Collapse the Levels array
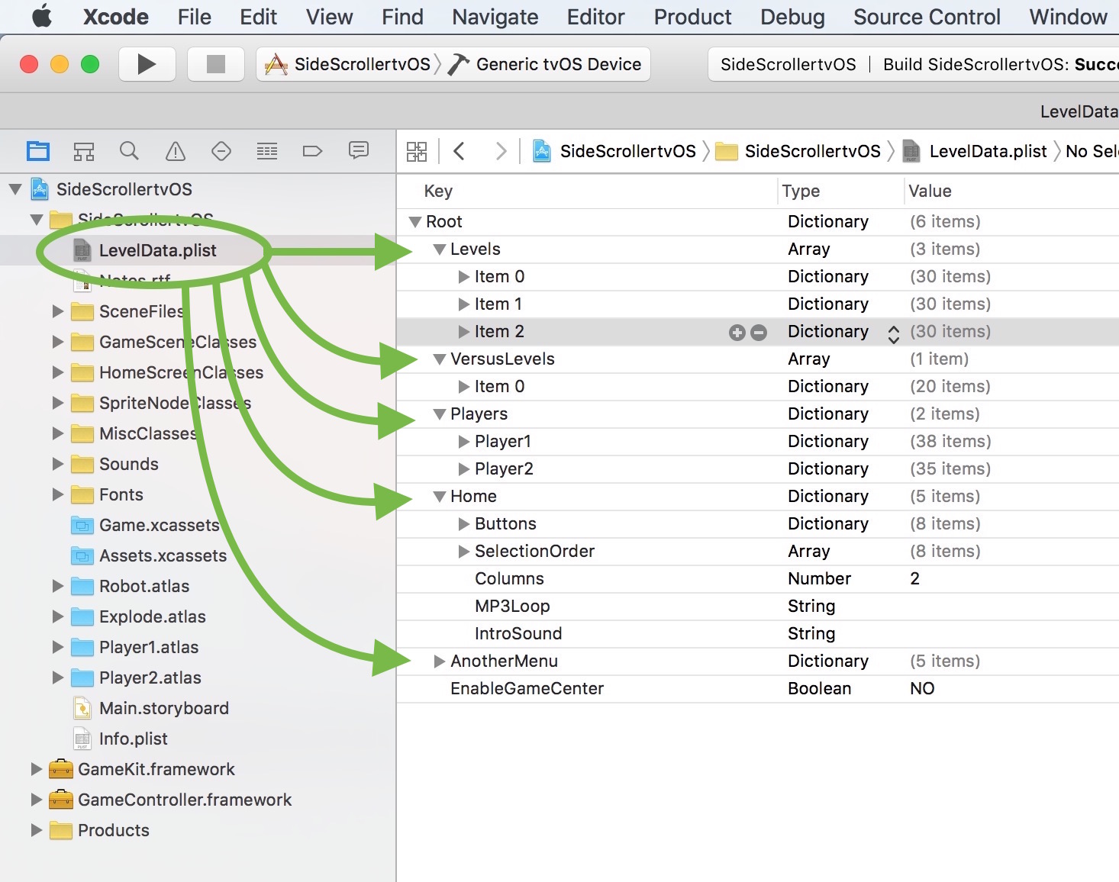This screenshot has width=1119, height=882. click(x=440, y=249)
